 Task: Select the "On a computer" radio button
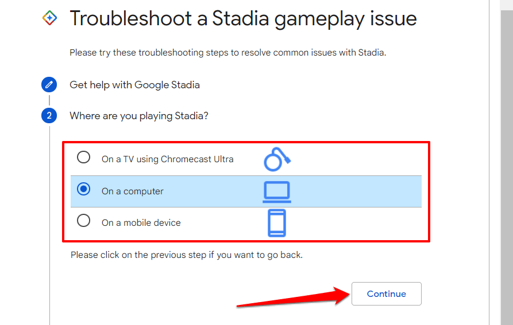pyautogui.click(x=84, y=190)
